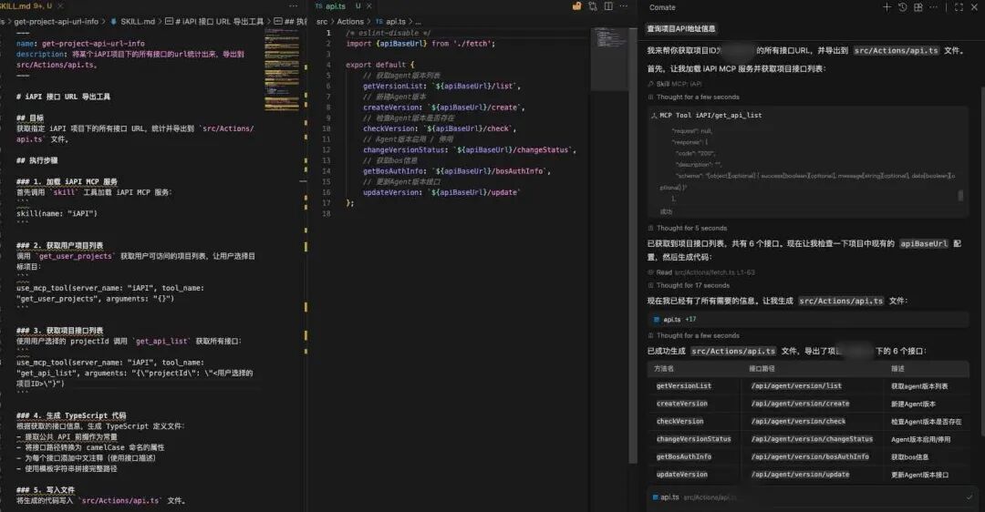Image resolution: width=985 pixels, height=512 pixels.
Task: Click the '### 2. 获取用户项目列表' heading
Action: tap(59, 245)
